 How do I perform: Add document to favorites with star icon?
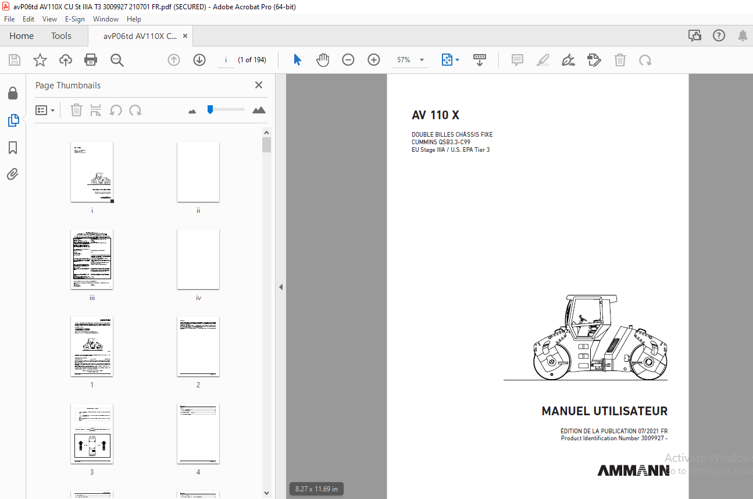[40, 60]
